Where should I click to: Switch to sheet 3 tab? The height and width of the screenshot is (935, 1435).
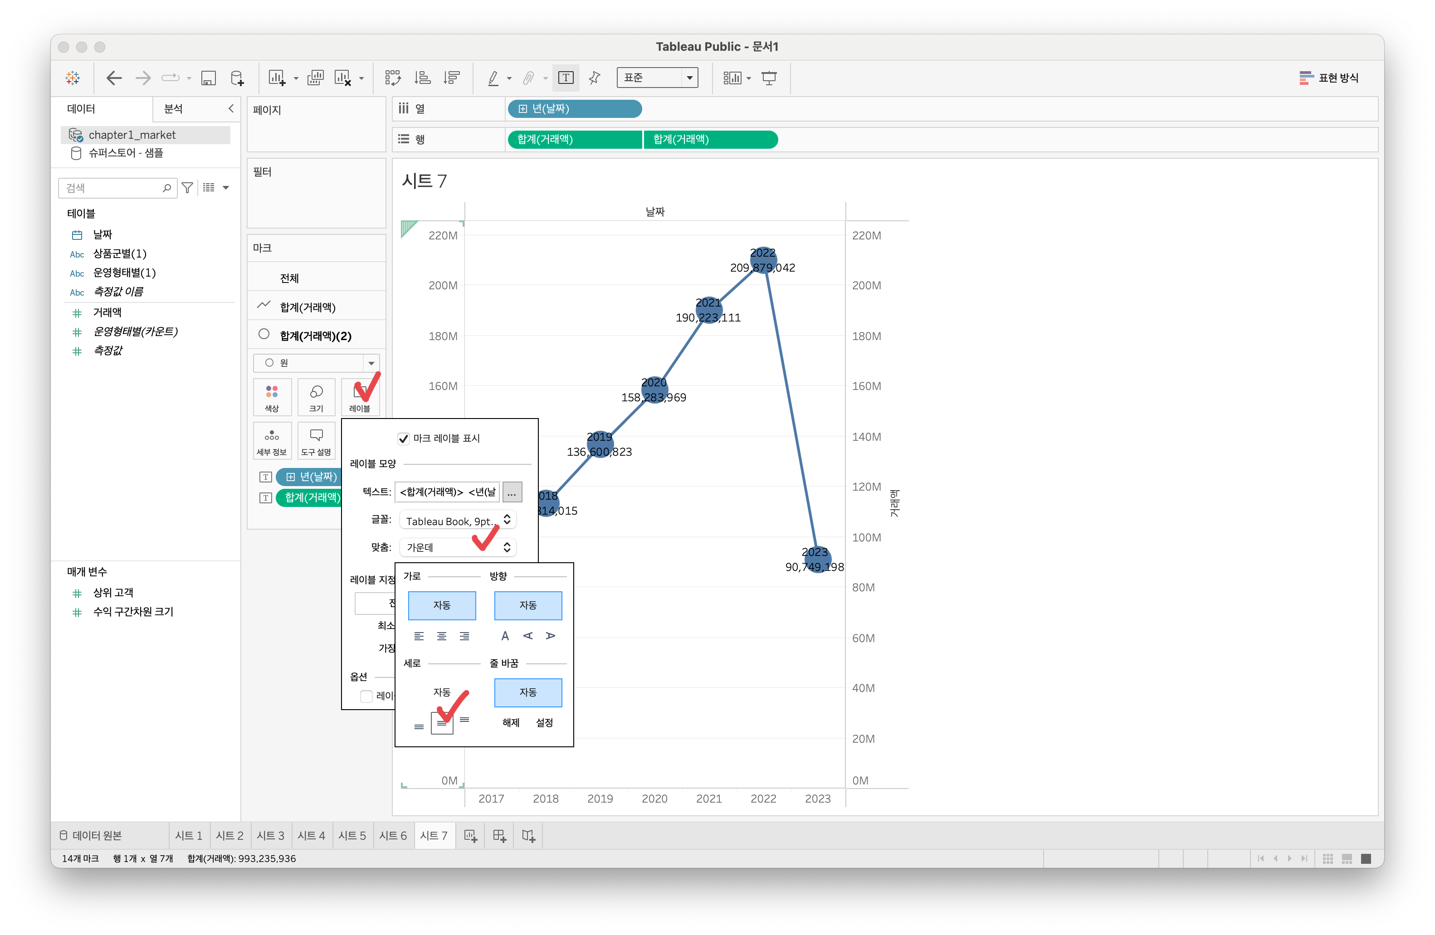point(270,836)
